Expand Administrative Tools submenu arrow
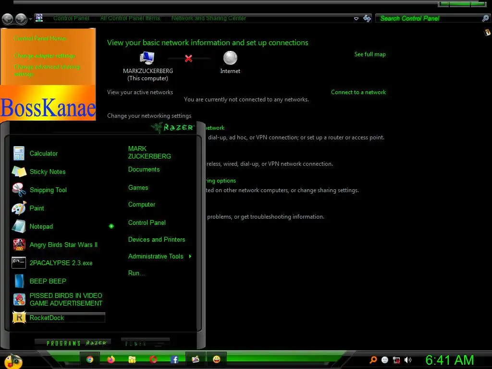 (190, 257)
